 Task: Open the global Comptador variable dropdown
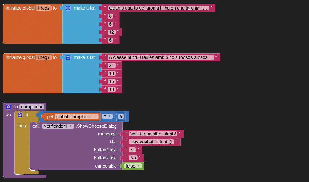[x=95, y=117]
